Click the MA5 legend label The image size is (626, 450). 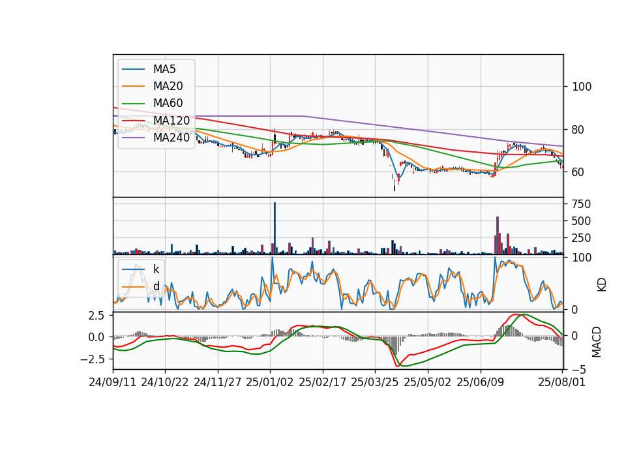[164, 69]
